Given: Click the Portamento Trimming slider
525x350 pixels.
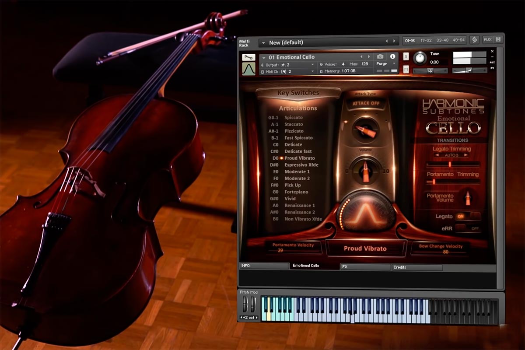Looking at the screenshot, I should pos(453,181).
